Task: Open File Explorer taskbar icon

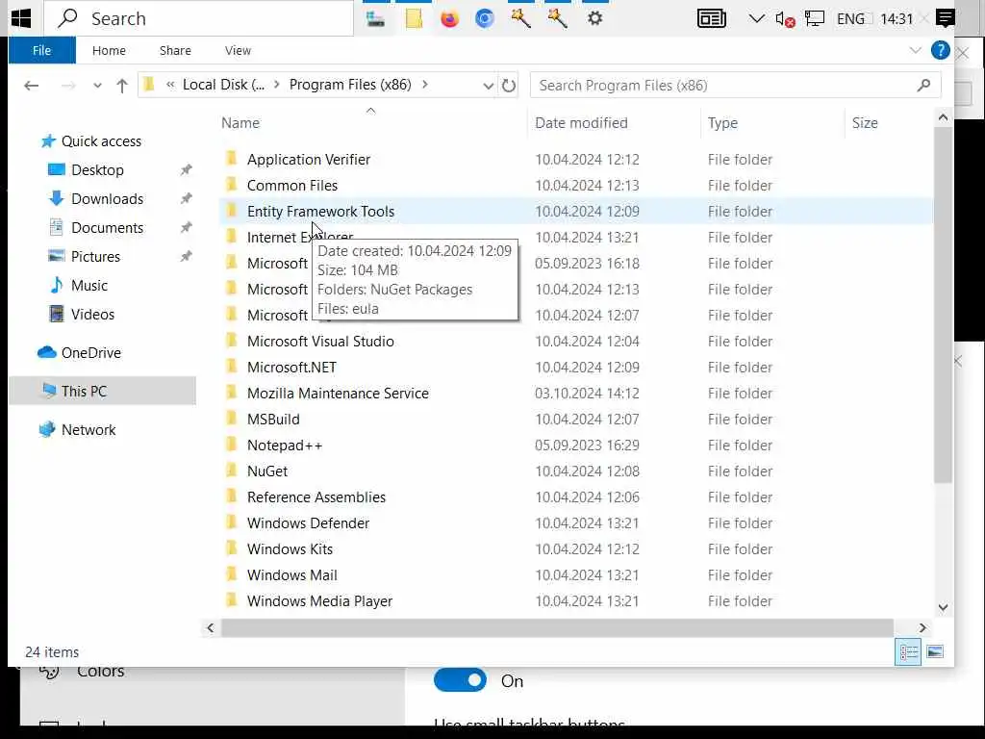Action: point(414,19)
